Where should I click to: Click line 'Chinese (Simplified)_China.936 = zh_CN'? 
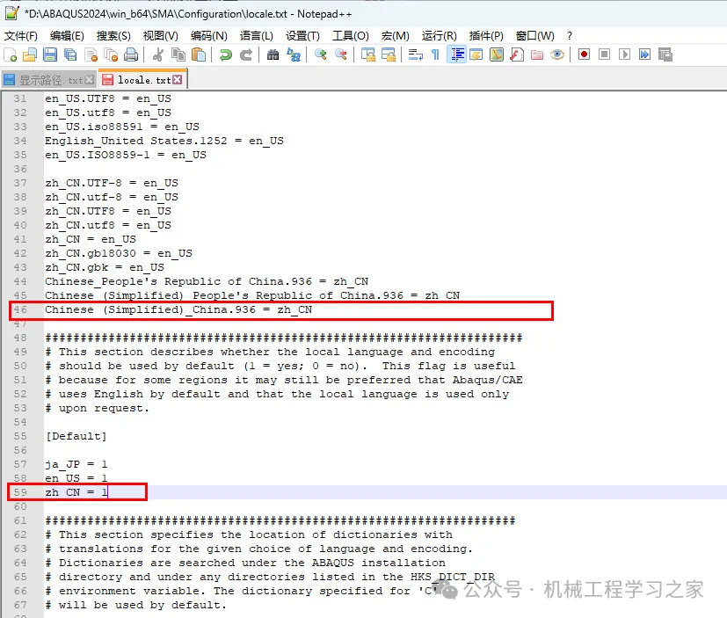[x=178, y=309]
